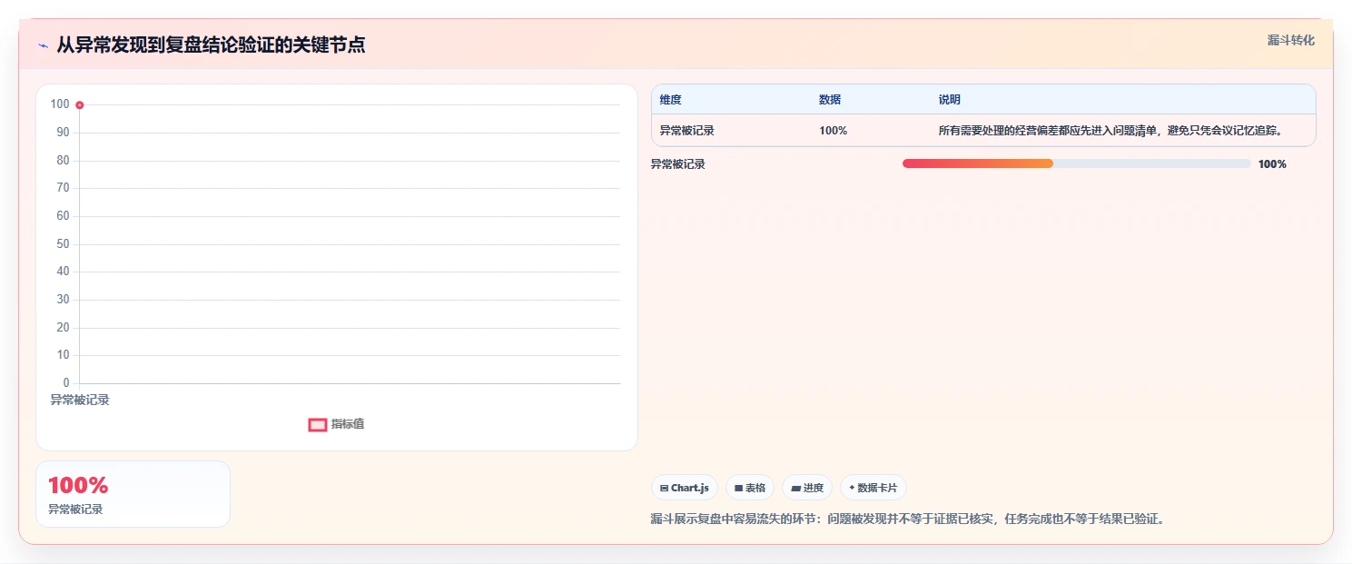Screen dimensions: 1352x564
Task: Click the y-axis label 0
Action: pos(66,383)
